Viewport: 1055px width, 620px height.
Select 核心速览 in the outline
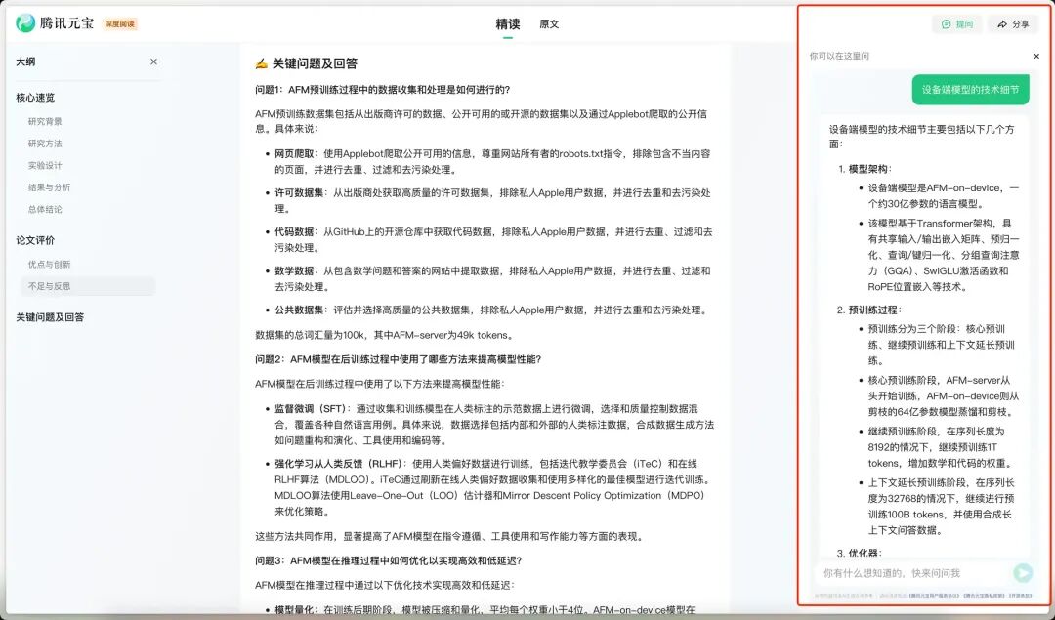[x=36, y=98]
